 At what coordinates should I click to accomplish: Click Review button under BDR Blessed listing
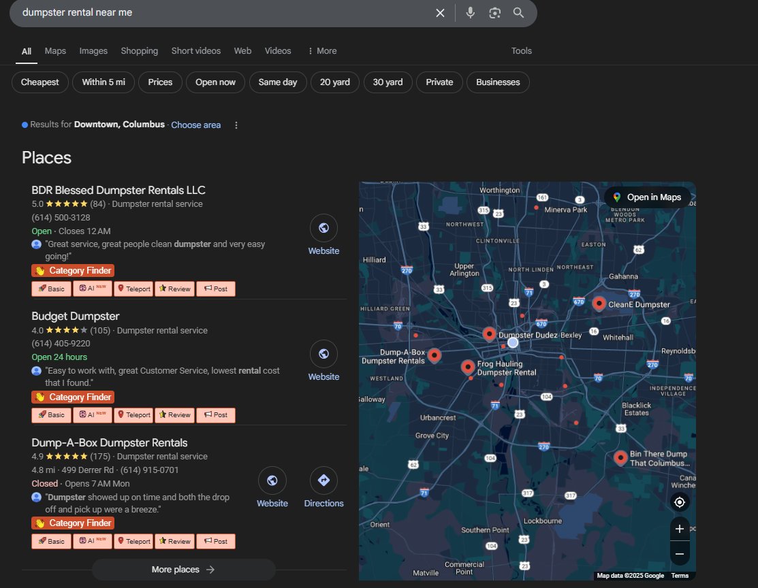(174, 289)
